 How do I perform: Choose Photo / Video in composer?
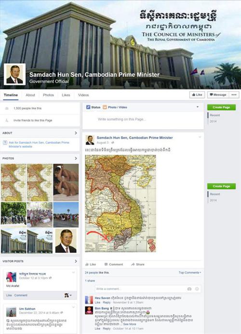(115, 107)
